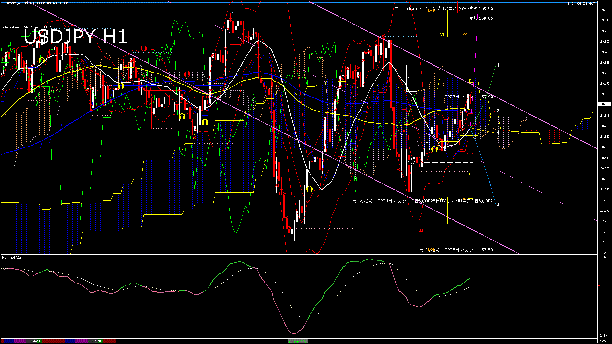Click the 3/24 date segment in bottom bar
The width and height of the screenshot is (612, 344).
(x=37, y=341)
